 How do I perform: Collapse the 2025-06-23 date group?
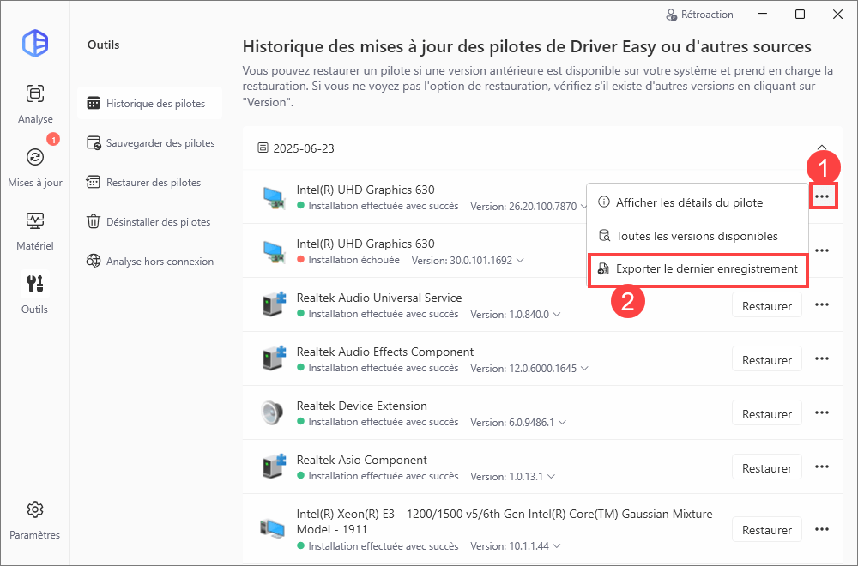(822, 148)
